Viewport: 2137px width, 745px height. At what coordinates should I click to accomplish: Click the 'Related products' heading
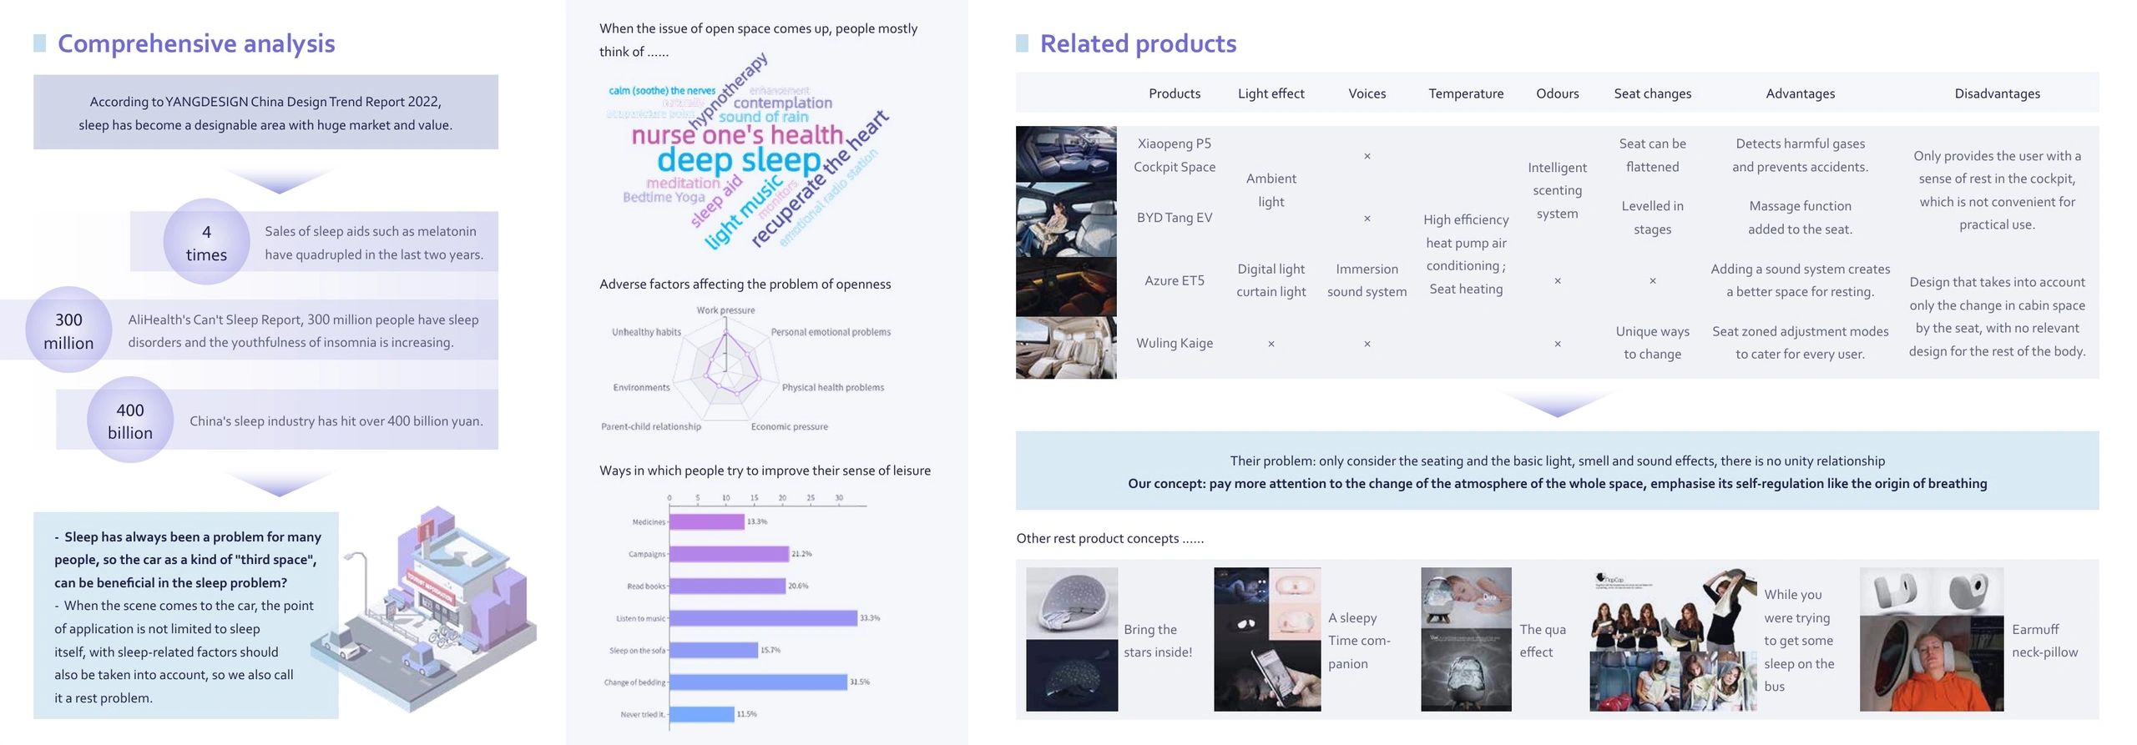pos(1138,43)
